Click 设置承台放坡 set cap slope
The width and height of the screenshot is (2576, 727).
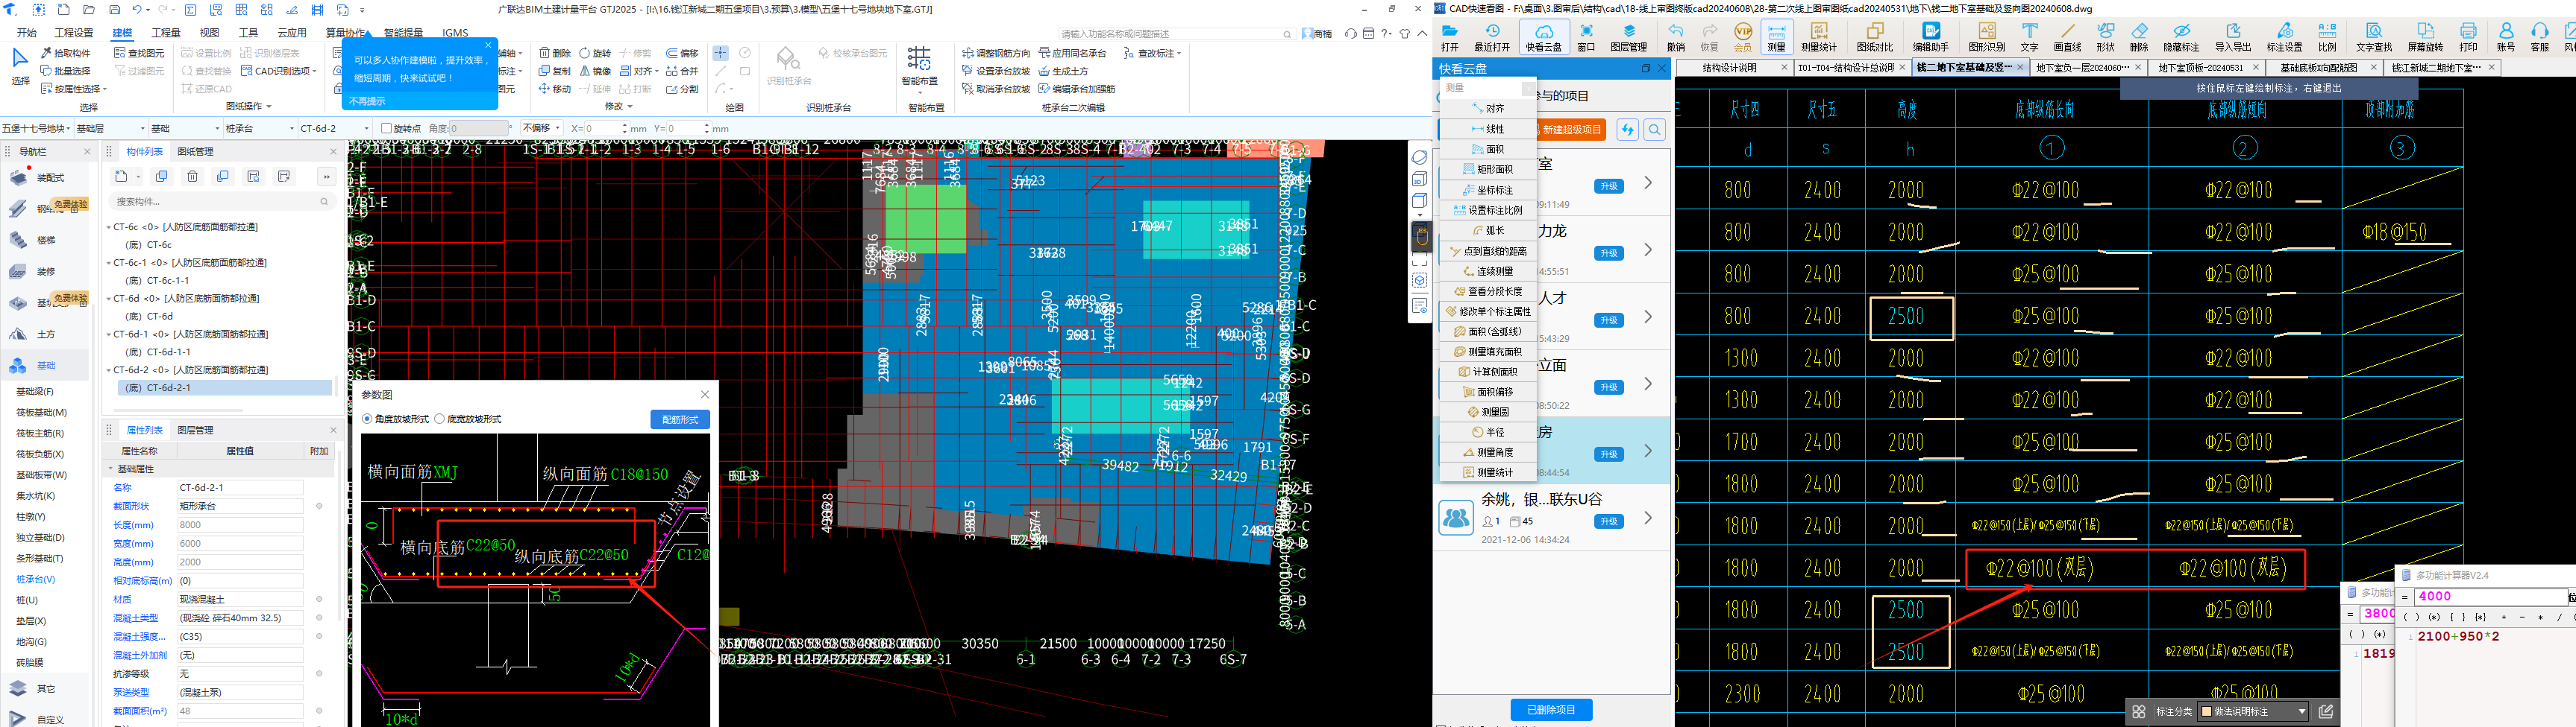coord(996,71)
